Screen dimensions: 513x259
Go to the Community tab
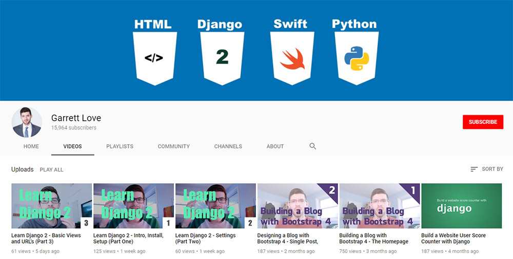(x=173, y=146)
